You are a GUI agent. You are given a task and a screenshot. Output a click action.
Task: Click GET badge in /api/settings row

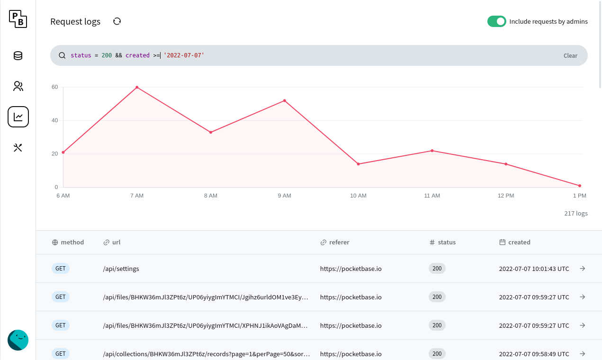pyautogui.click(x=61, y=269)
